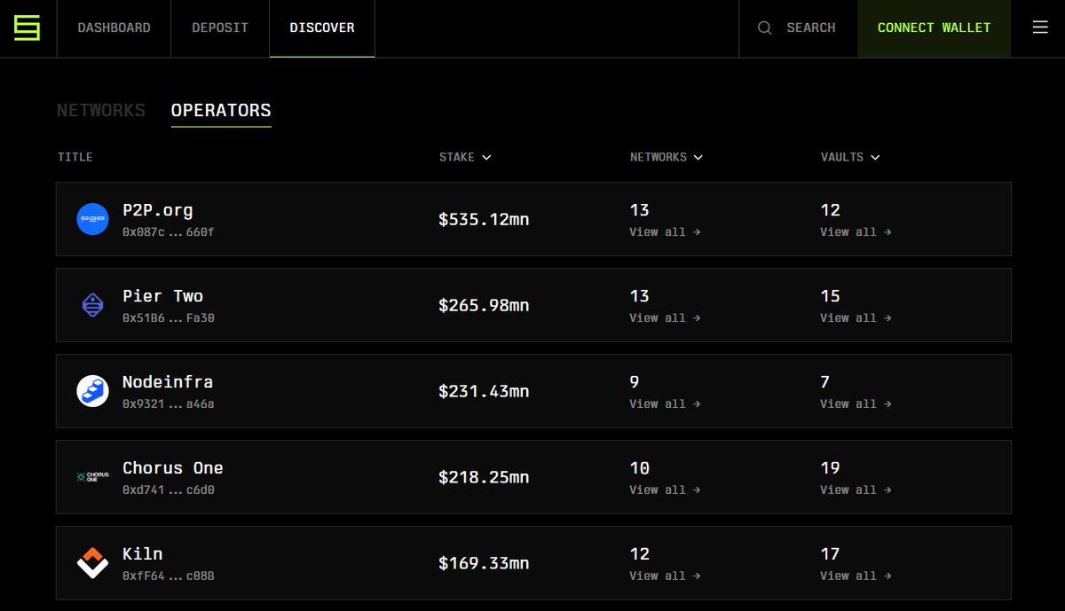Click the Title column header
Image resolution: width=1065 pixels, height=611 pixels.
point(75,158)
